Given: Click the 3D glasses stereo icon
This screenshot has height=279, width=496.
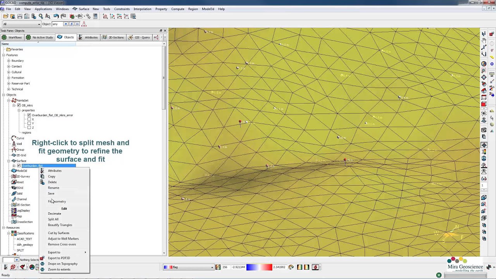Looking at the screenshot, I should (x=484, y=179).
